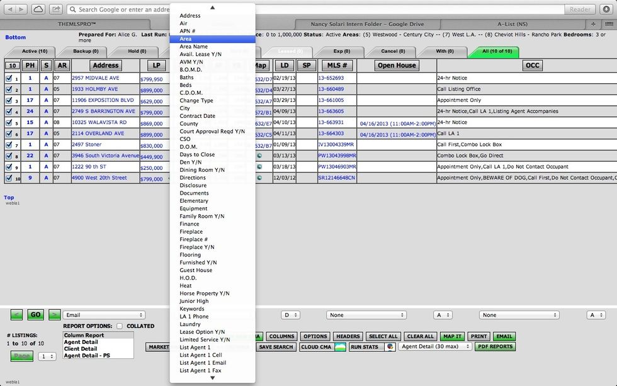The height and width of the screenshot is (386, 617).
Task: Go forward with Safari's forward arrow
Action: [21, 9]
